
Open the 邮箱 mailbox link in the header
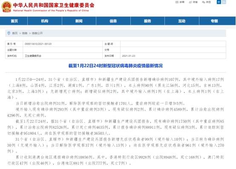[180, 2]
